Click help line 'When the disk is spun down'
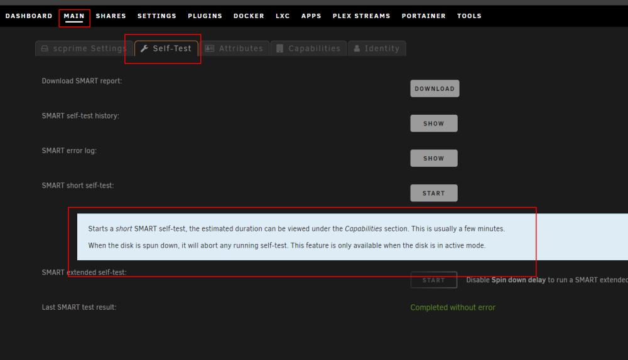 (x=287, y=246)
